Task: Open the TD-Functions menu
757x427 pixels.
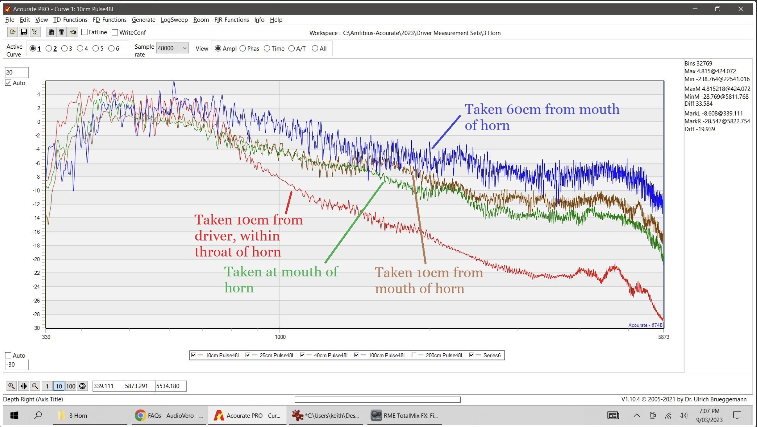Action: coord(70,20)
